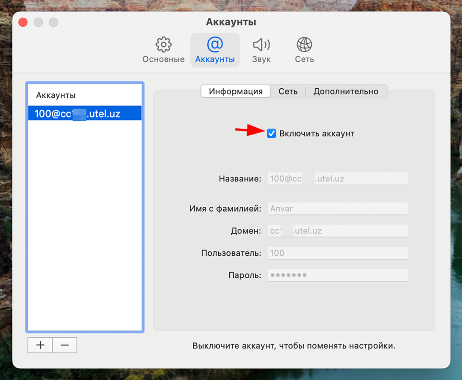This screenshot has height=380, width=462.
Task: Select the Аккаунты @ toolbar icon
Action: [215, 50]
